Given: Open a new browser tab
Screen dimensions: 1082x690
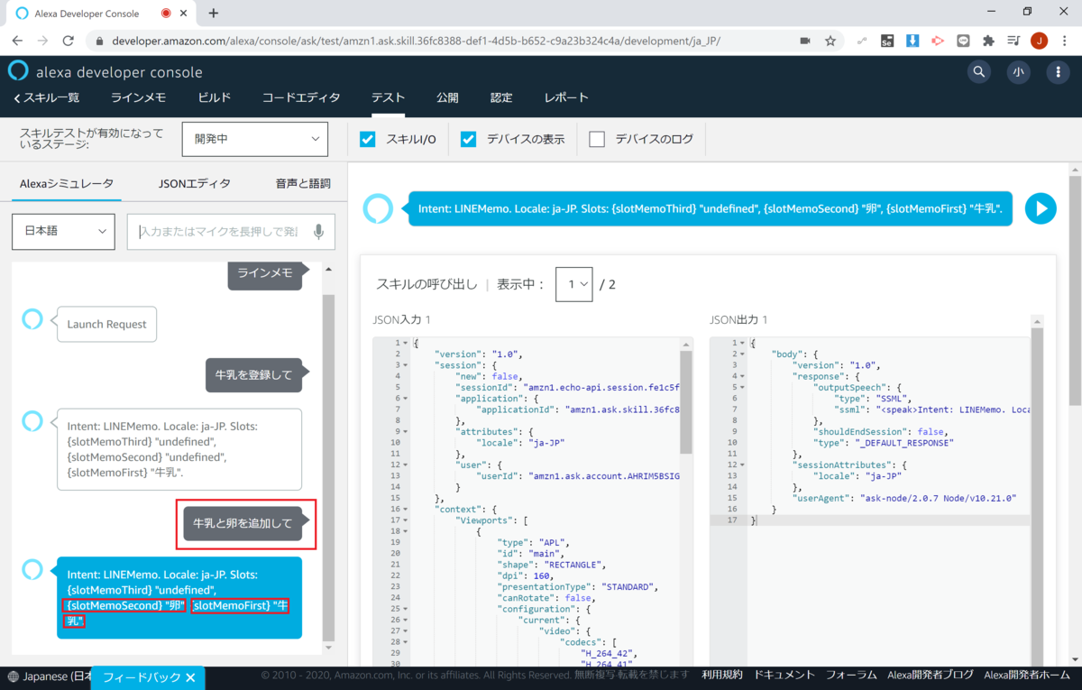Looking at the screenshot, I should click(x=214, y=14).
